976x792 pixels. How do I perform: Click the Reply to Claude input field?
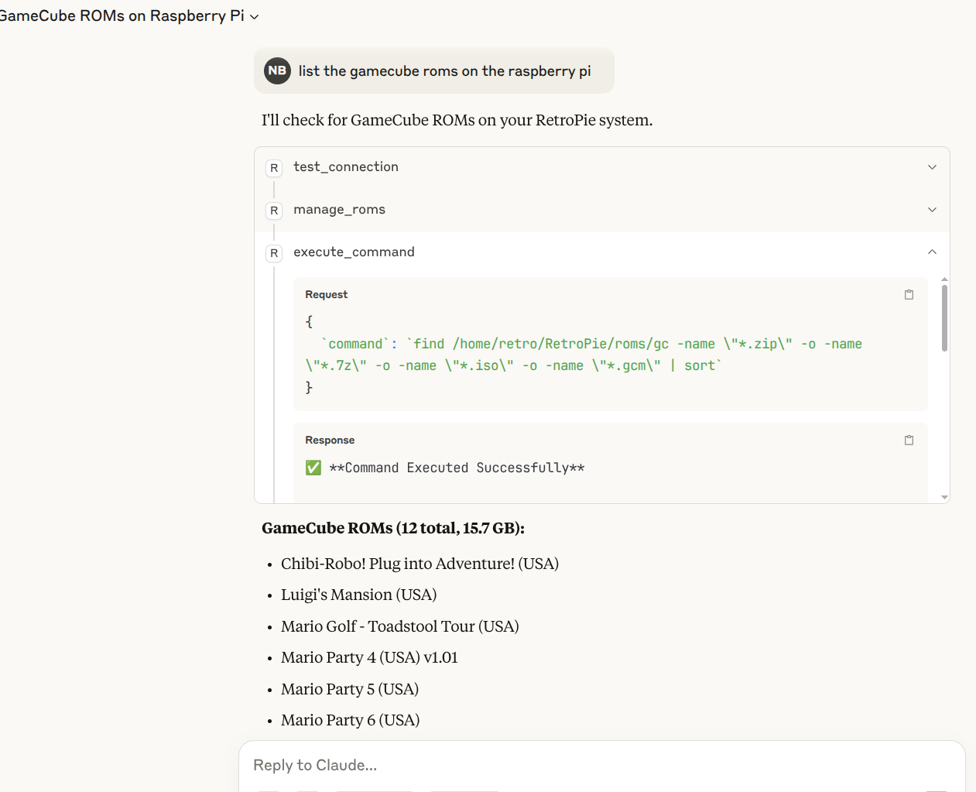pyautogui.click(x=601, y=765)
